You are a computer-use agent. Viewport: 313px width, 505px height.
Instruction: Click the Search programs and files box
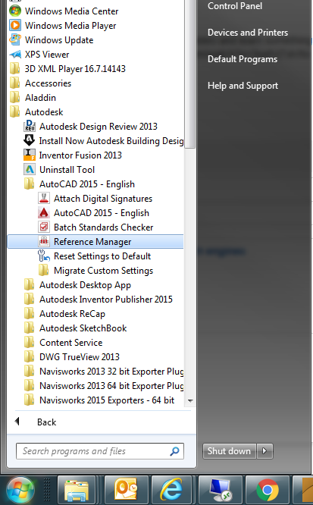tap(100, 451)
